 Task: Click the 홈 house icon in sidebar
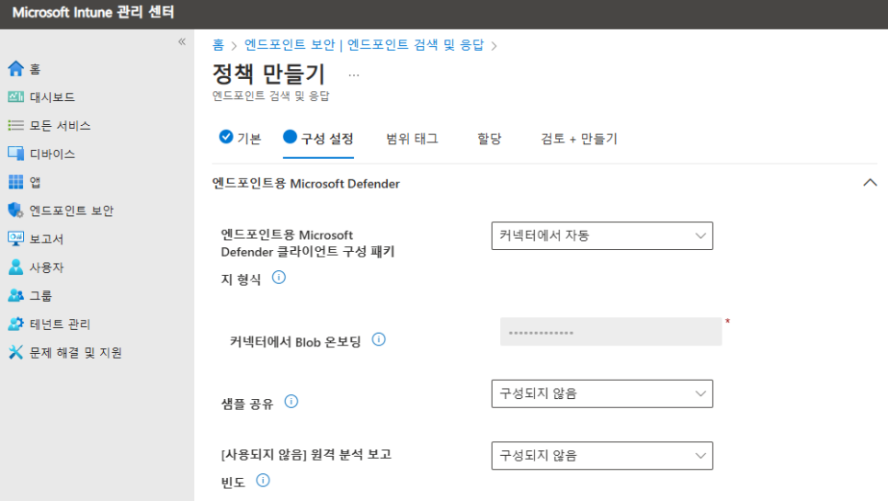tap(16, 69)
